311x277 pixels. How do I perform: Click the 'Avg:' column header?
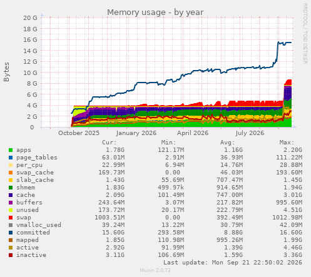pyautogui.click(x=228, y=143)
